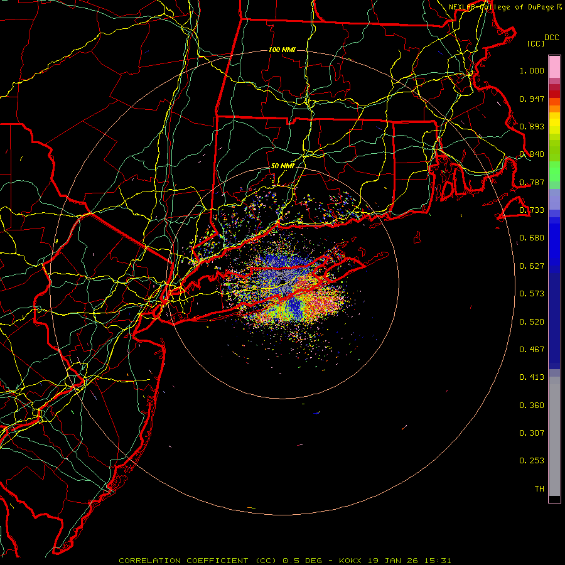This screenshot has width=565, height=565.
Task: Click the 0.840 legend value
Action: [x=532, y=154]
